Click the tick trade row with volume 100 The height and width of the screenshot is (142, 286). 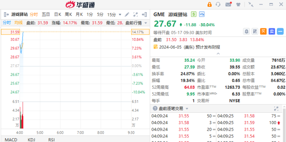pyautogui.click(x=249, y=123)
